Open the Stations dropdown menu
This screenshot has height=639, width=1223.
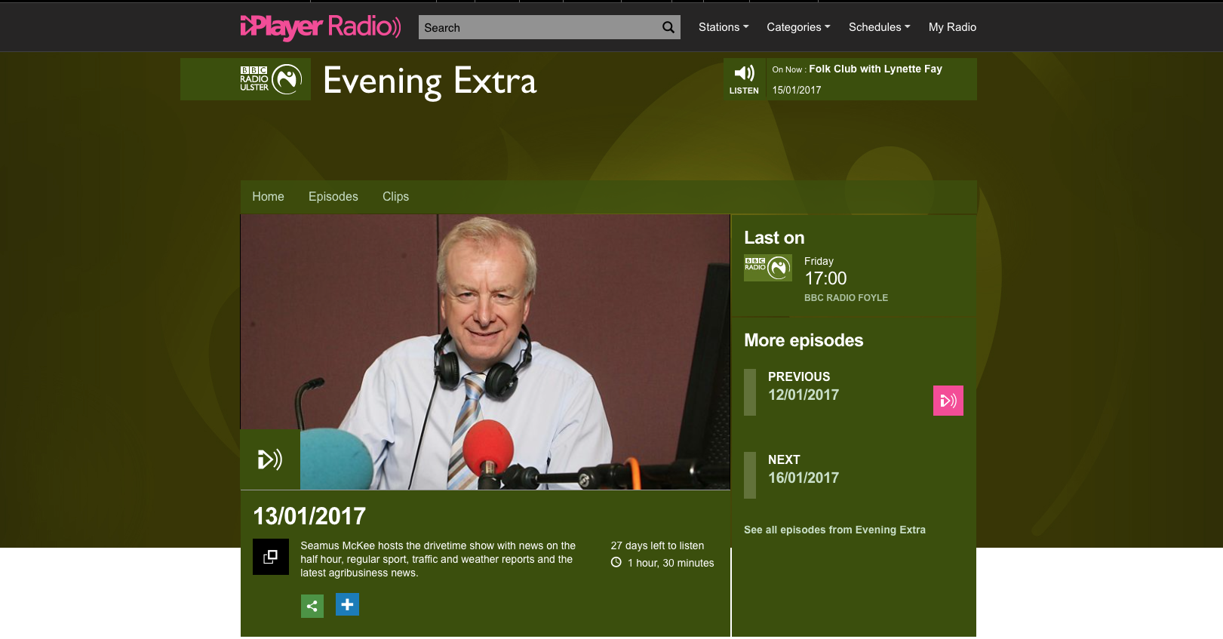[724, 27]
